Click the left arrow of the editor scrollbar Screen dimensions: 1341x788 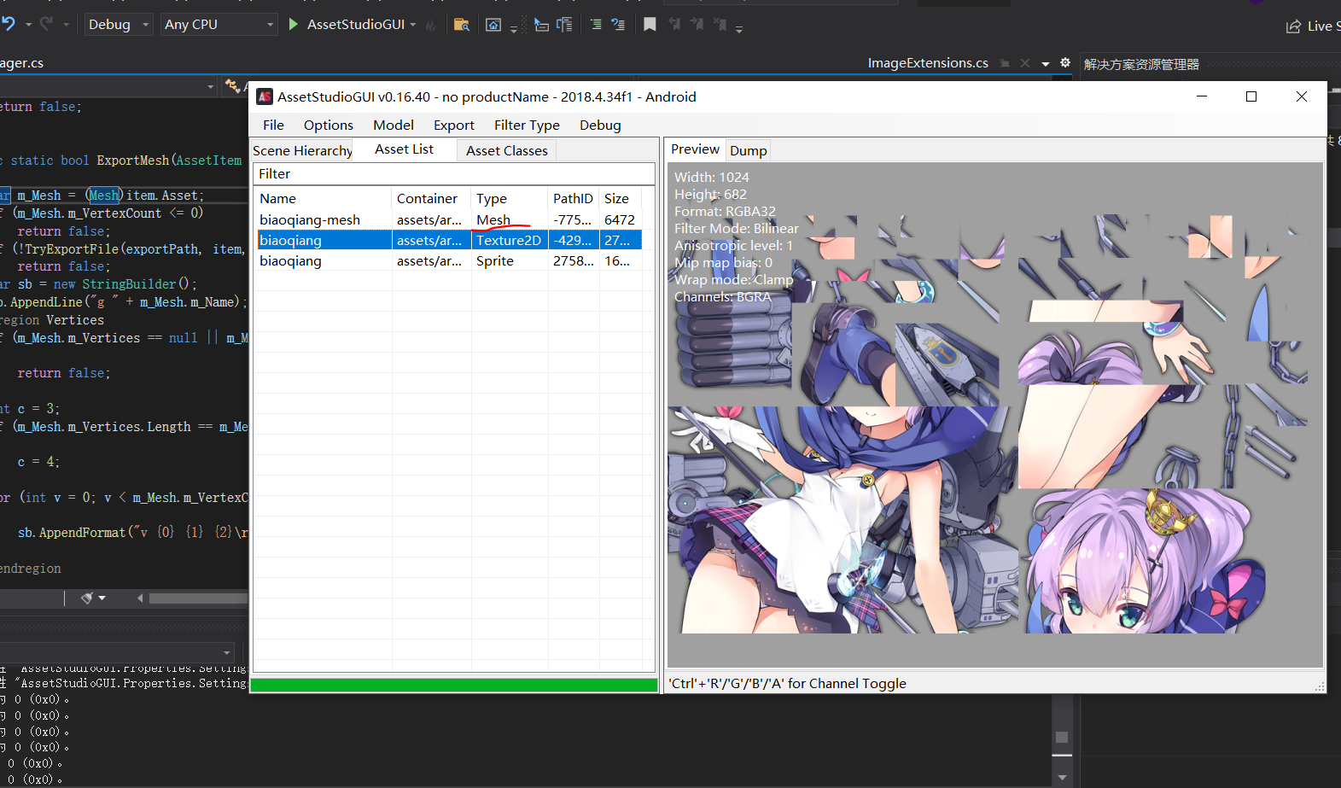[140, 598]
